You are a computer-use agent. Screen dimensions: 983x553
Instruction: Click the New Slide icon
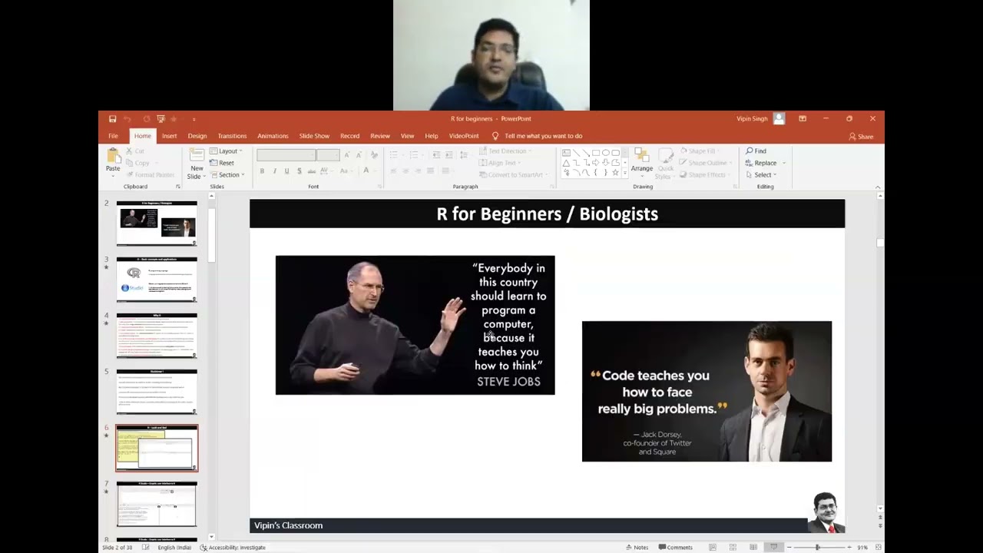[x=197, y=154]
